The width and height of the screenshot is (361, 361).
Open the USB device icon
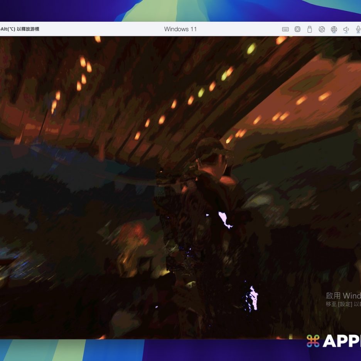(309, 29)
